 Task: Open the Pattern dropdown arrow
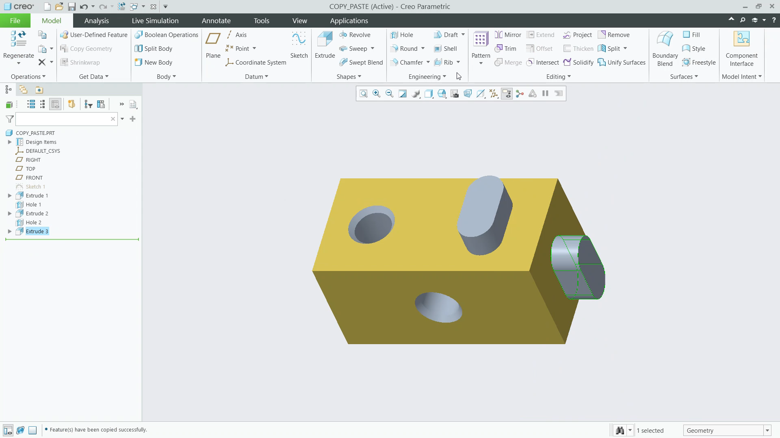click(x=481, y=63)
